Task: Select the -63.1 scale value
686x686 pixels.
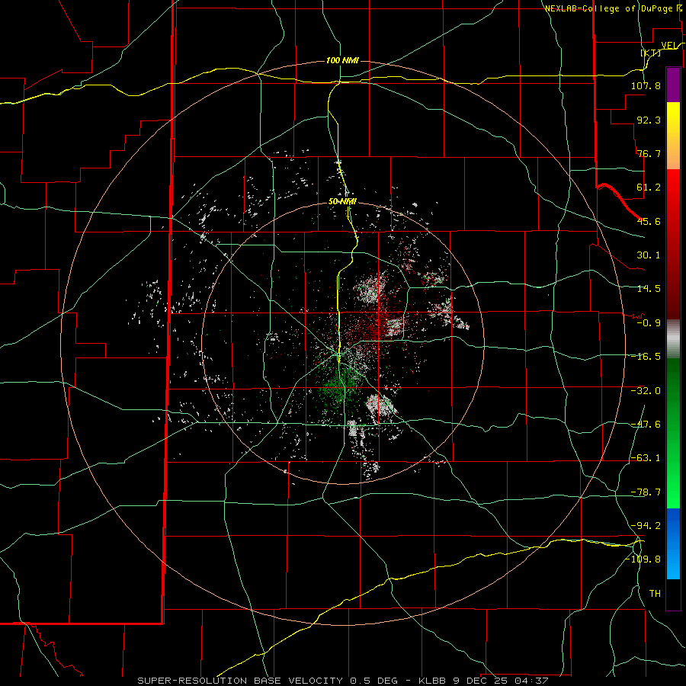Action: click(x=646, y=458)
